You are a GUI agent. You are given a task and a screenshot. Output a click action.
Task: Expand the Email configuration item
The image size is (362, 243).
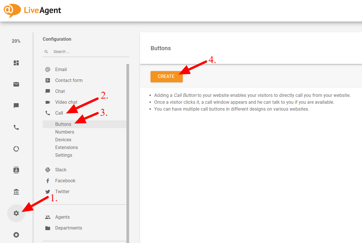coord(61,69)
